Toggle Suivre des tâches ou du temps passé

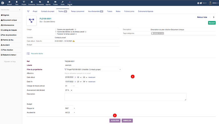pos(56,32)
